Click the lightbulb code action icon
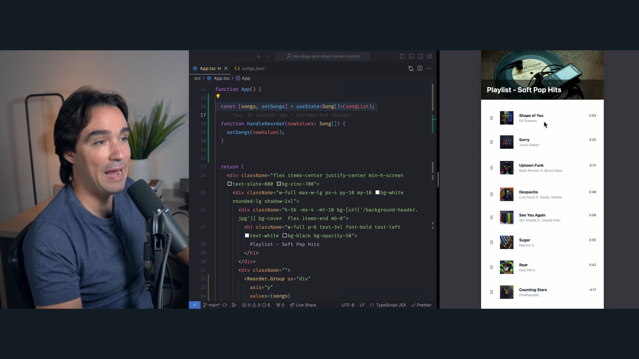 coord(218,96)
